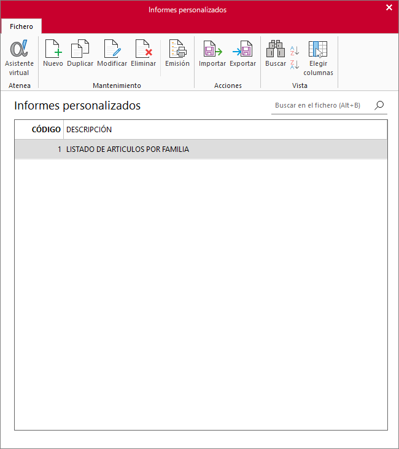The image size is (399, 449).
Task: Sort ascending with the A-Z icon
Action: (x=295, y=50)
